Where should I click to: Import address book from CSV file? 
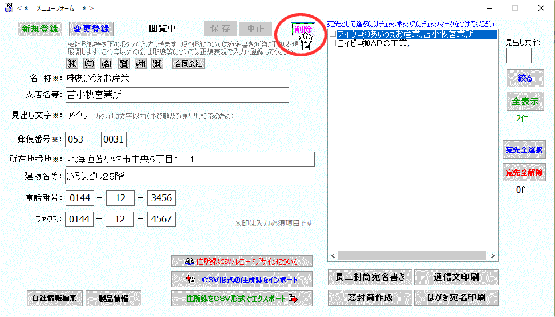242,279
